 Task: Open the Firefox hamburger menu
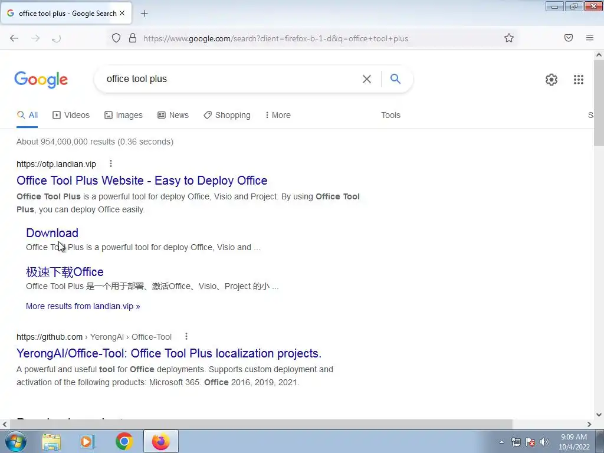[x=590, y=38]
